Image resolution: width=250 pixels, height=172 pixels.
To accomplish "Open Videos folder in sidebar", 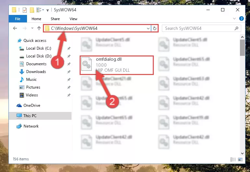I will tap(32, 95).
